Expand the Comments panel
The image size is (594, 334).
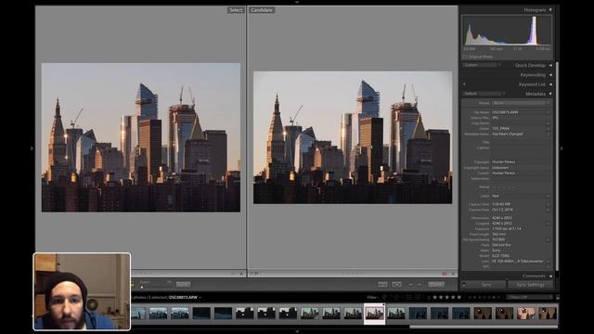click(550, 276)
